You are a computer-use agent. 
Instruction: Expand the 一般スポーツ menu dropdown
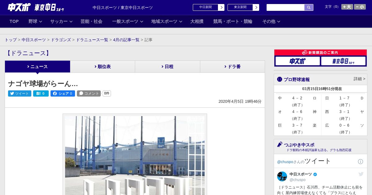[127, 21]
